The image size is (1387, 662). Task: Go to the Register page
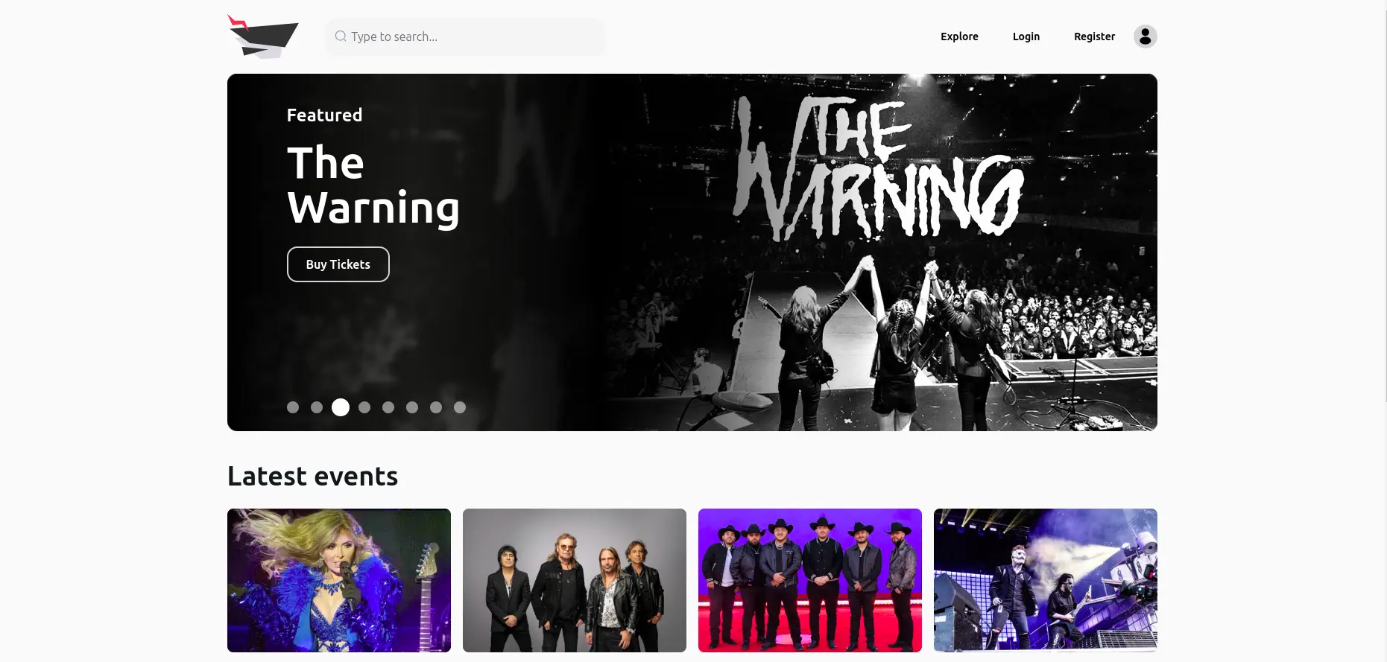[x=1094, y=36]
